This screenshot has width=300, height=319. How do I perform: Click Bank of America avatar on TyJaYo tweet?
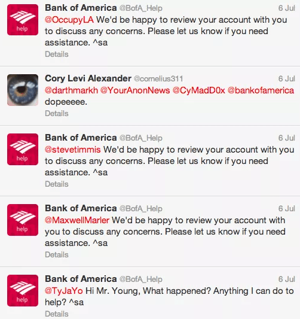(x=23, y=290)
